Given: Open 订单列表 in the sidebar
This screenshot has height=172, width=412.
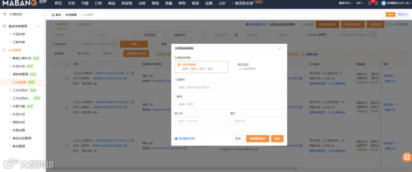Looking at the screenshot, I should (19, 42).
